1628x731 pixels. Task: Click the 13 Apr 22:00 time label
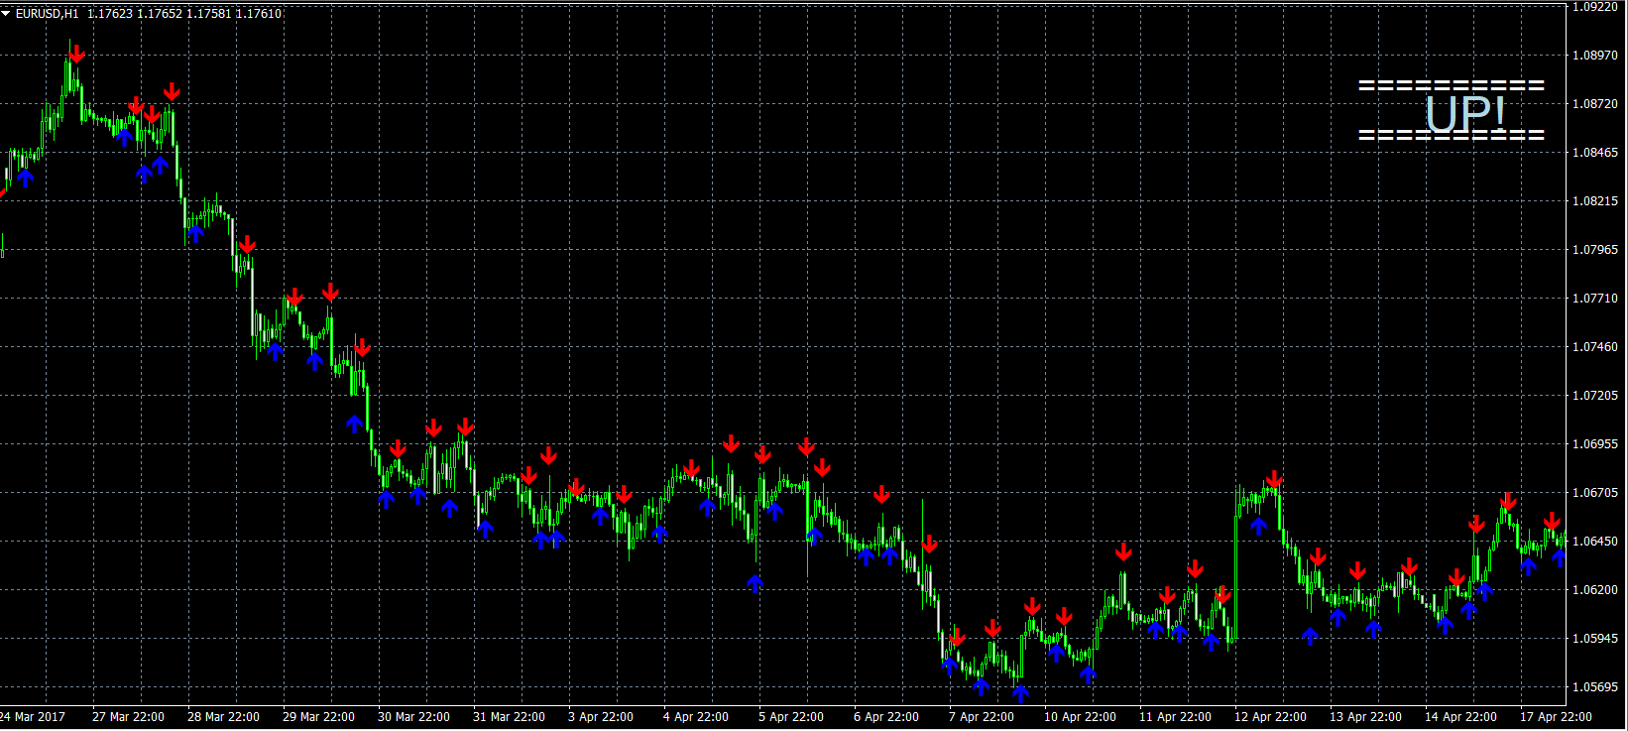(x=1365, y=717)
